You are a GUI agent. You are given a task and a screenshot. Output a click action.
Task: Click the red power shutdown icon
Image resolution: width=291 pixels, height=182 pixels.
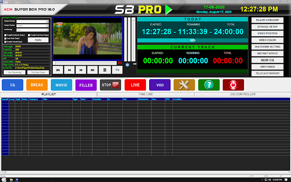coord(233,85)
